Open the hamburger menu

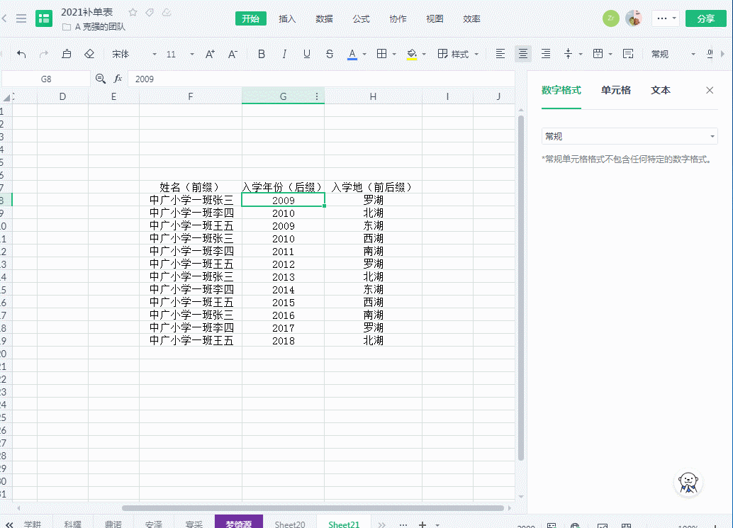(21, 18)
